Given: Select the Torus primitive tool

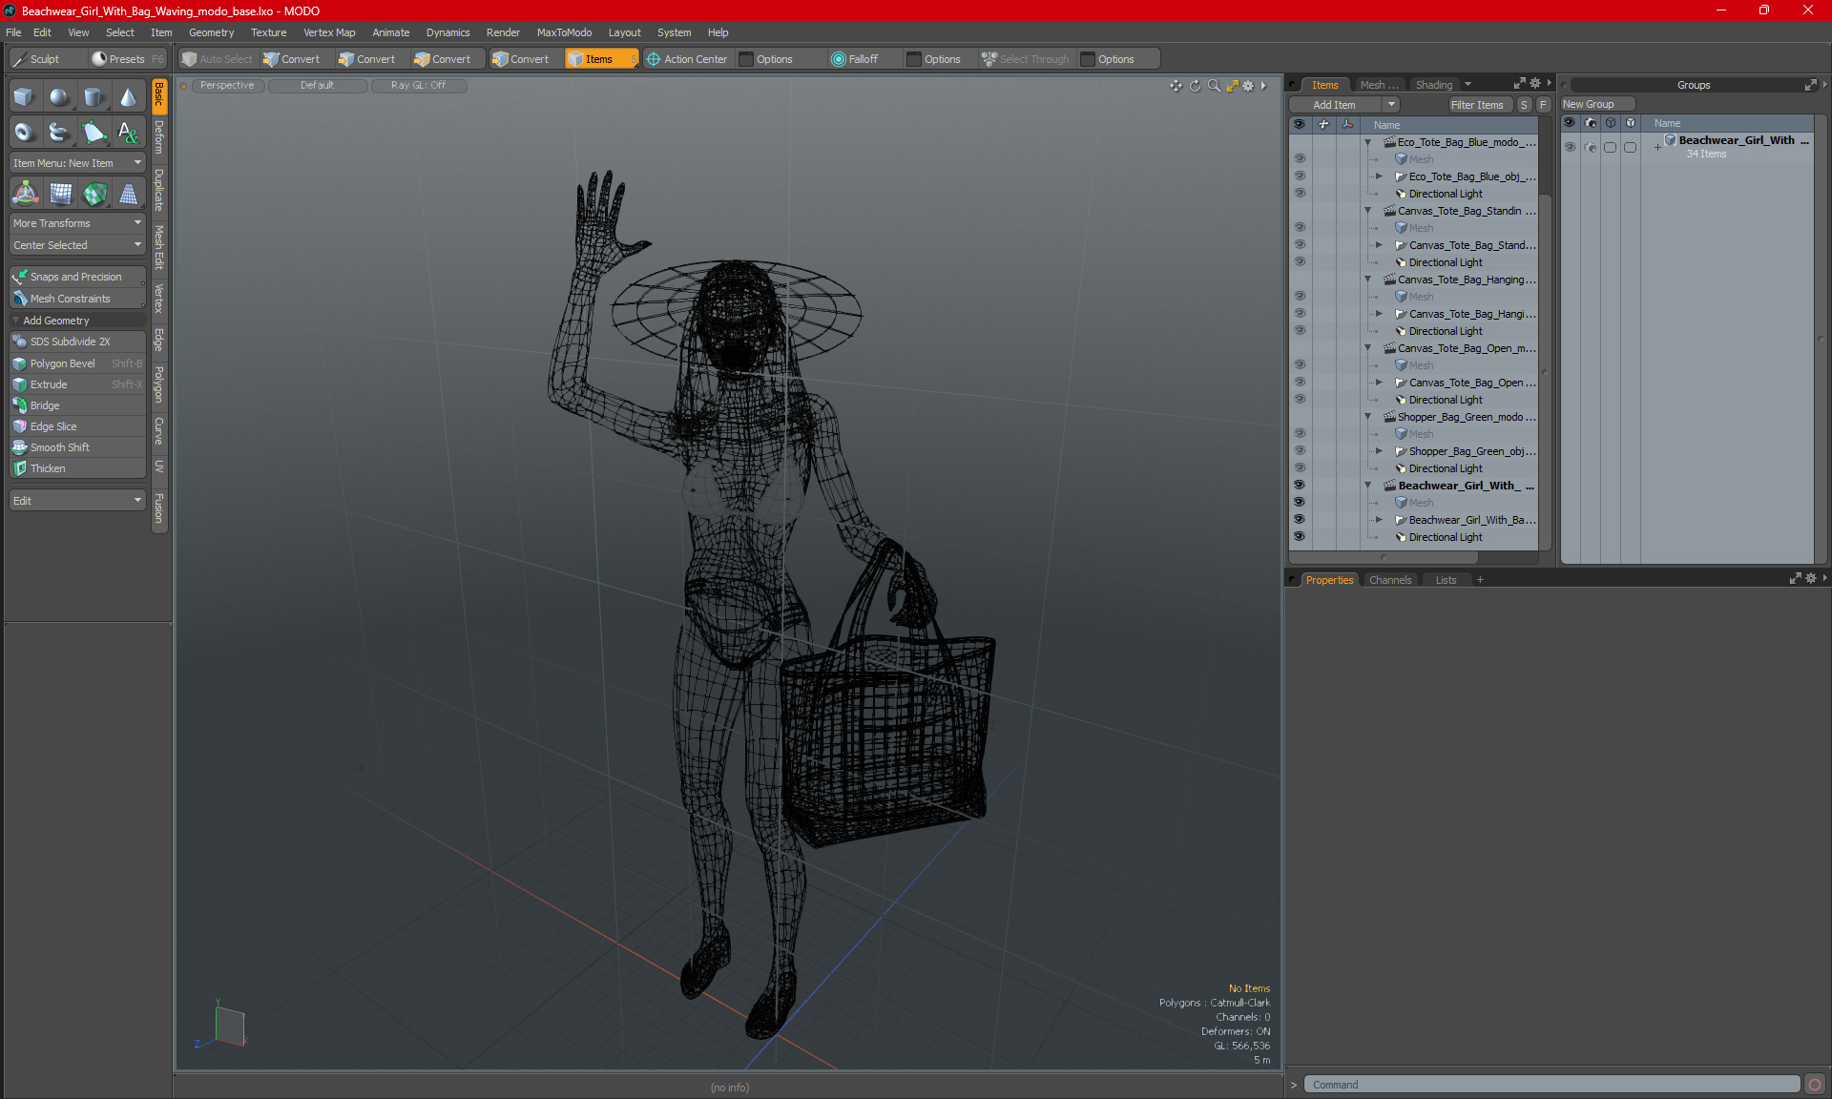Looking at the screenshot, I should tap(24, 133).
